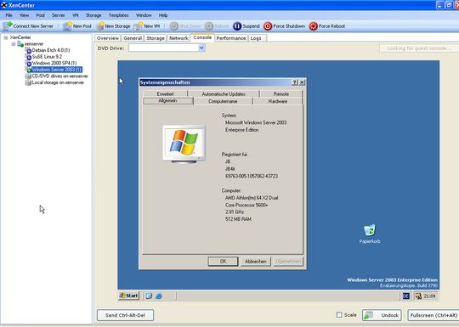Click the Debian Etch 4.0 VM icon
The image size is (459, 327).
(x=28, y=50)
